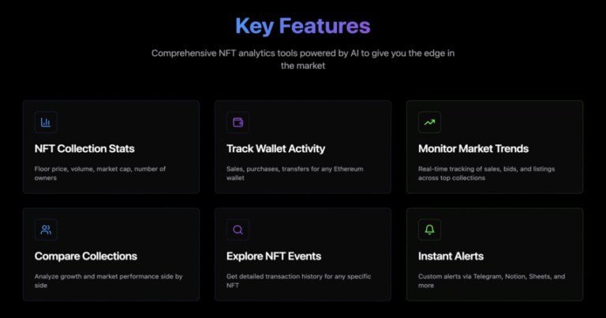Click the real-time tracking description text
606x318 pixels.
click(x=487, y=173)
